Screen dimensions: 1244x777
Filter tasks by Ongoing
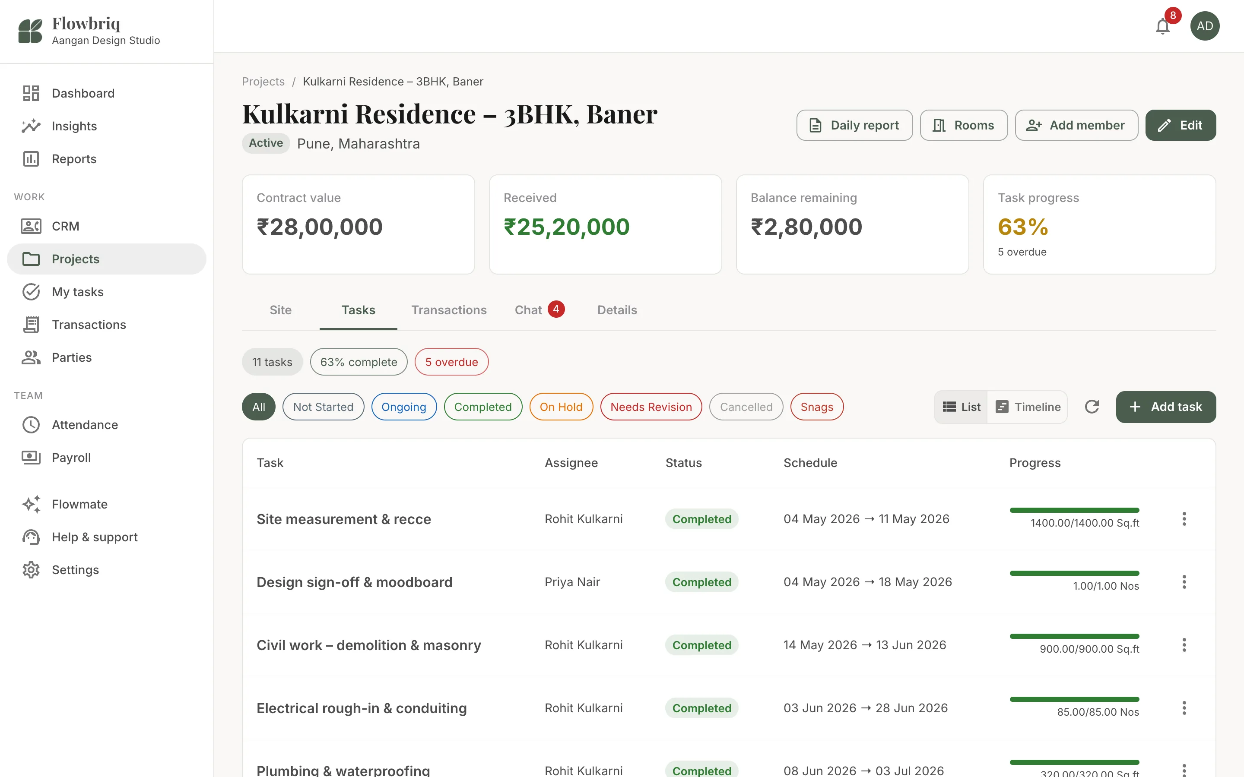pos(404,407)
